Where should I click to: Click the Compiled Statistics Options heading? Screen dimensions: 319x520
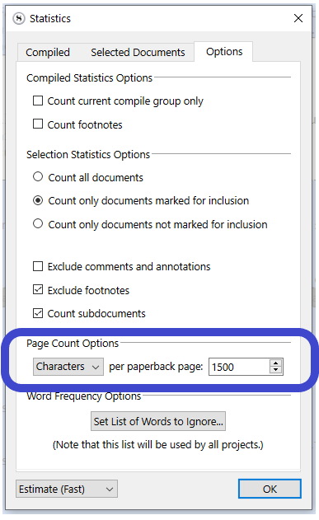coord(89,78)
